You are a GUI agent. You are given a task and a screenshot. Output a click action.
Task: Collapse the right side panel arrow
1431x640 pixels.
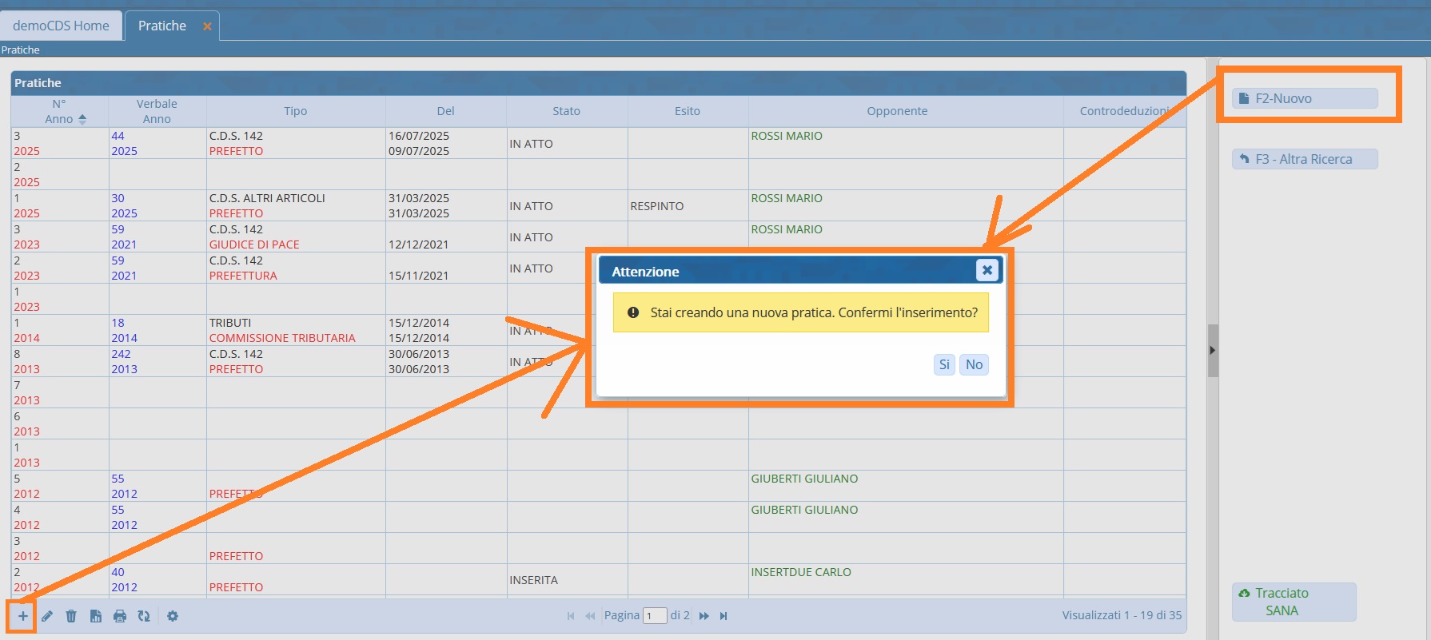pos(1213,350)
